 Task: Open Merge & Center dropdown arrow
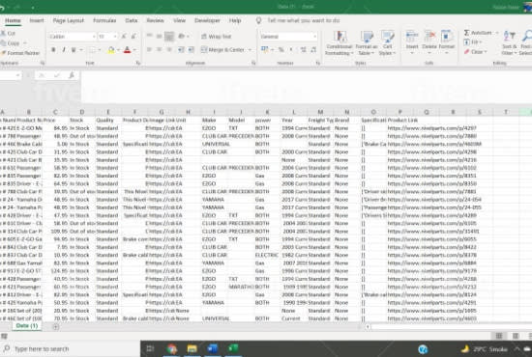[251, 50]
